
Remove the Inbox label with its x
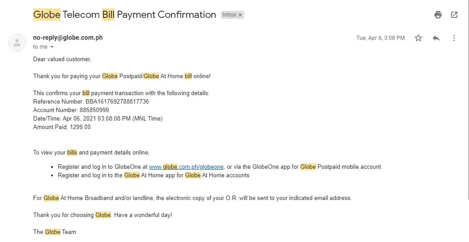240,15
